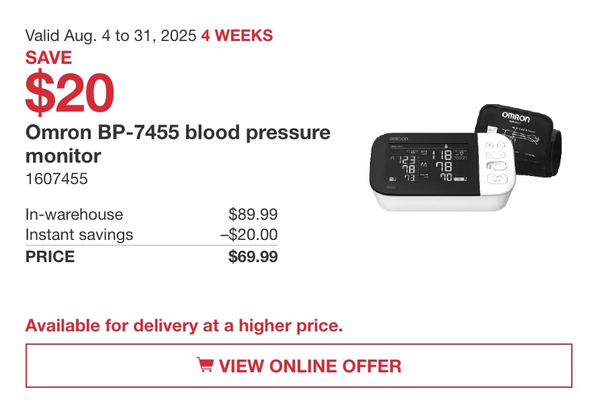Click the START/STOP button on the monitor image
This screenshot has width=594, height=410.
pos(497,179)
